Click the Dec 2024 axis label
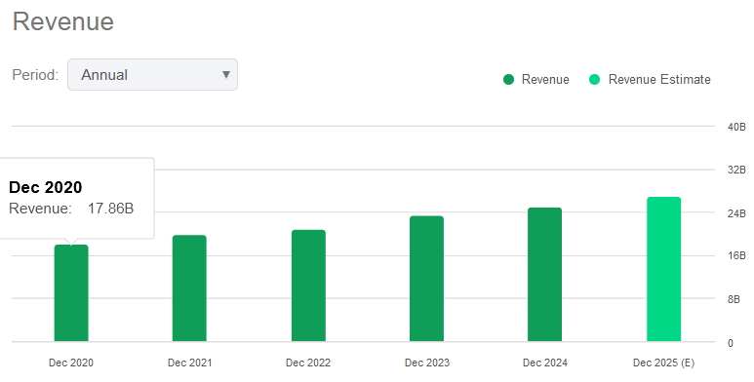Image resolution: width=754 pixels, height=382 pixels. coord(545,363)
